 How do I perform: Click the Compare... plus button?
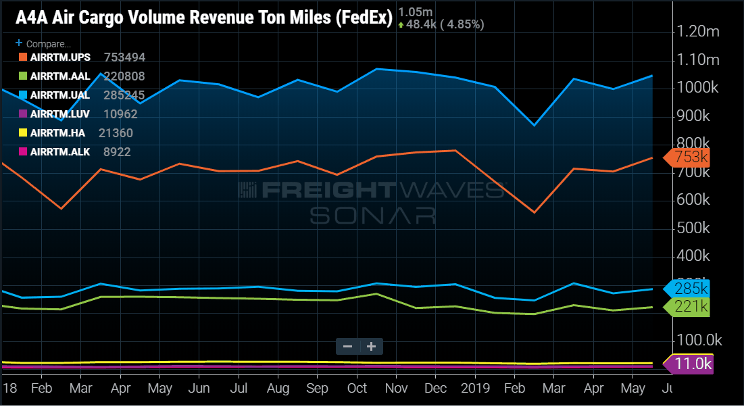(19, 43)
